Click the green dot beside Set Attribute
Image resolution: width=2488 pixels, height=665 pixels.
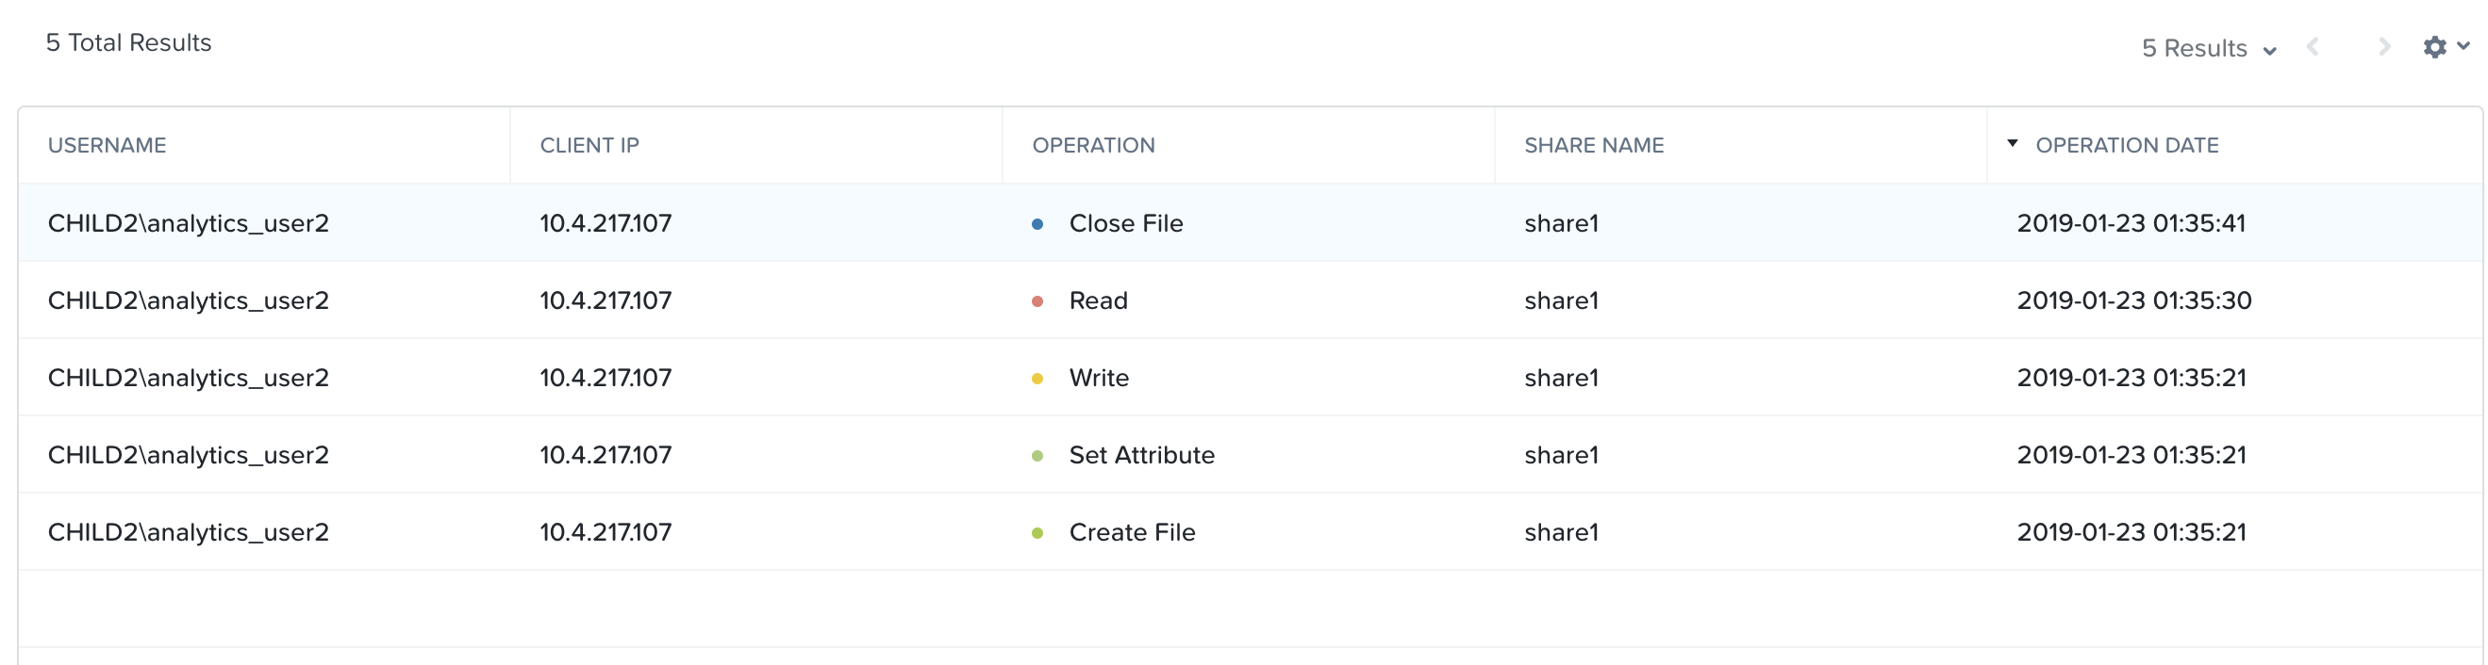coord(1037,455)
